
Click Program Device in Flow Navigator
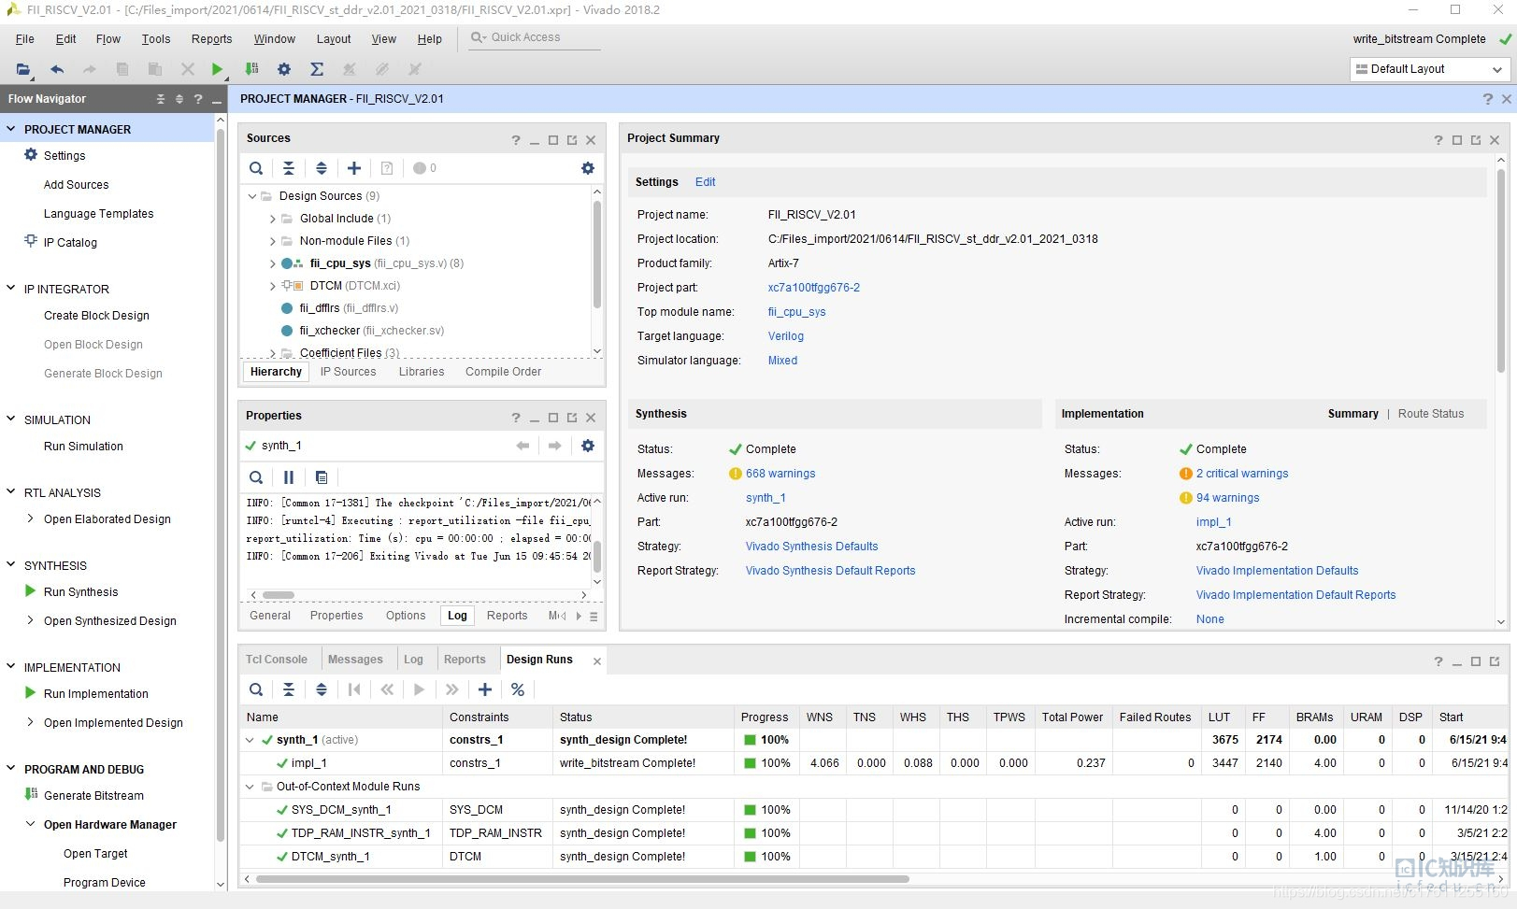(105, 882)
